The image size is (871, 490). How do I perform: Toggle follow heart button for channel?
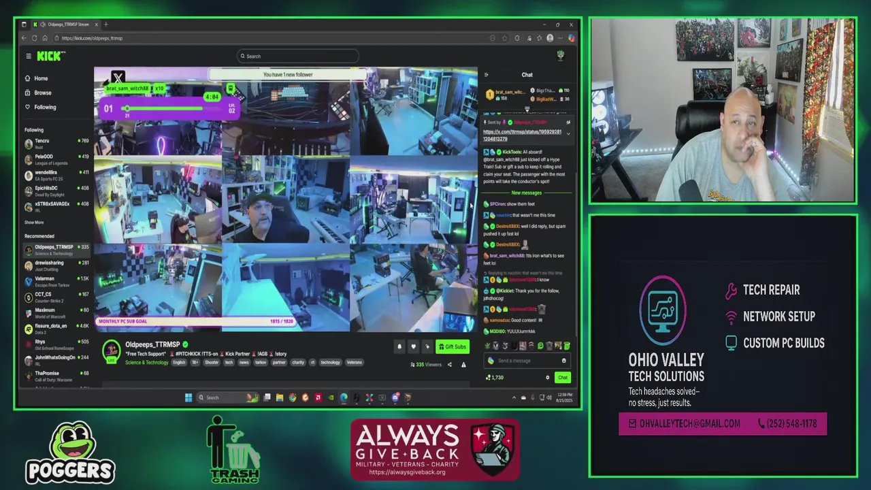coord(413,346)
